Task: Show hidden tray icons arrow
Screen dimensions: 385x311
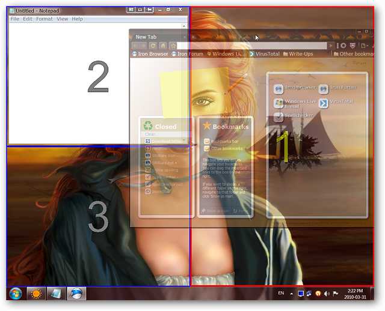Action: (x=291, y=294)
